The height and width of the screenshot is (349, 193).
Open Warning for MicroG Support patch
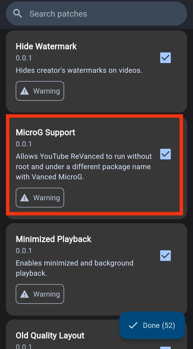[x=40, y=198]
